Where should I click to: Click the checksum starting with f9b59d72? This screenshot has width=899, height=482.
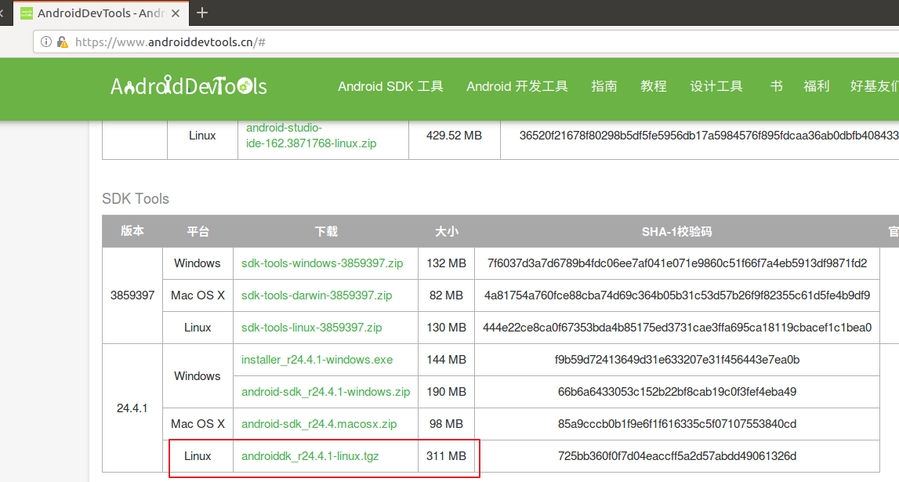click(677, 360)
